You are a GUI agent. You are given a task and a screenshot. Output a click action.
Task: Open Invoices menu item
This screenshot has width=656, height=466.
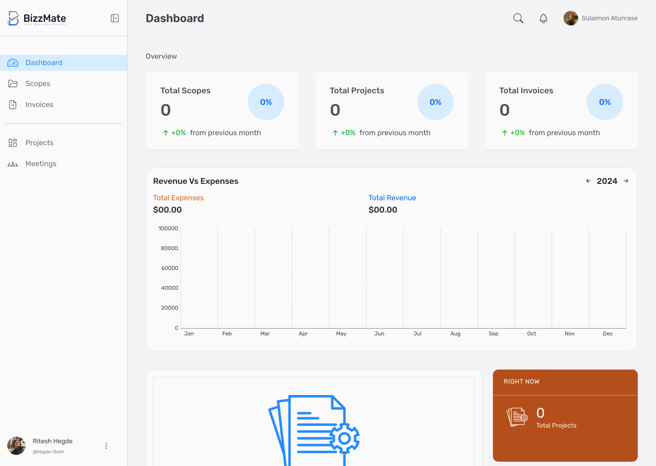(x=64, y=105)
